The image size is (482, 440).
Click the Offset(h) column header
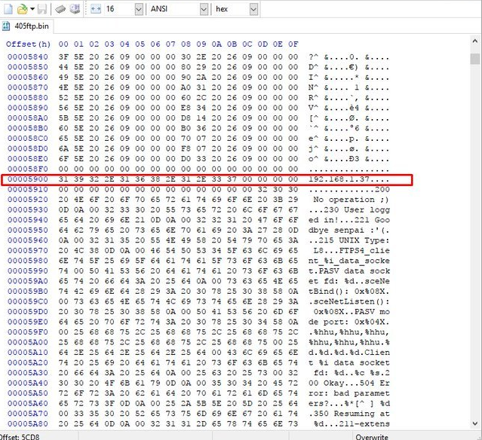[28, 44]
